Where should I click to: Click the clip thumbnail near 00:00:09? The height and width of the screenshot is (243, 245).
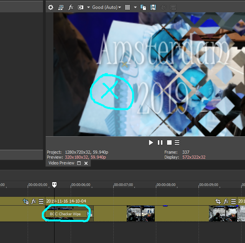(223, 214)
